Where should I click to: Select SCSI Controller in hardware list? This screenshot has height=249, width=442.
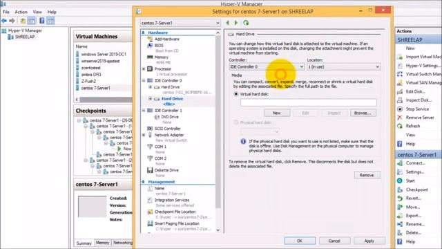(x=167, y=129)
